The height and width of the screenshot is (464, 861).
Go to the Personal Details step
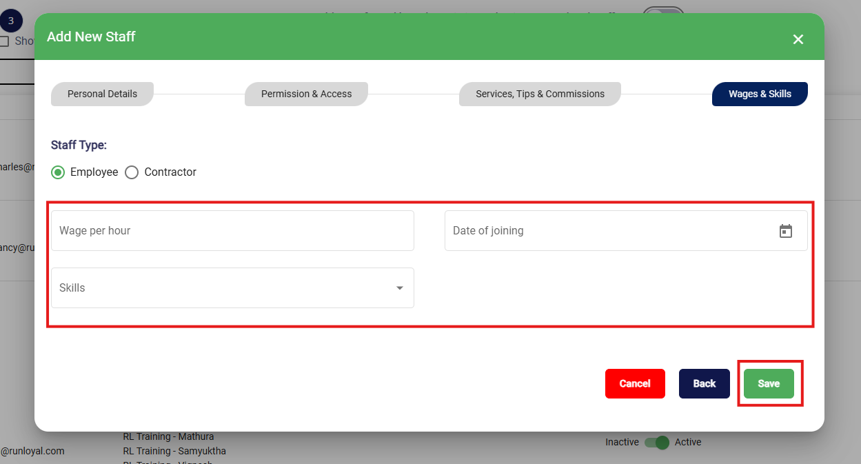click(102, 94)
